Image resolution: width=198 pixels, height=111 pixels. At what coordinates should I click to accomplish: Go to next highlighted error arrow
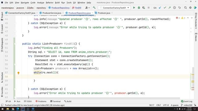click(192, 18)
